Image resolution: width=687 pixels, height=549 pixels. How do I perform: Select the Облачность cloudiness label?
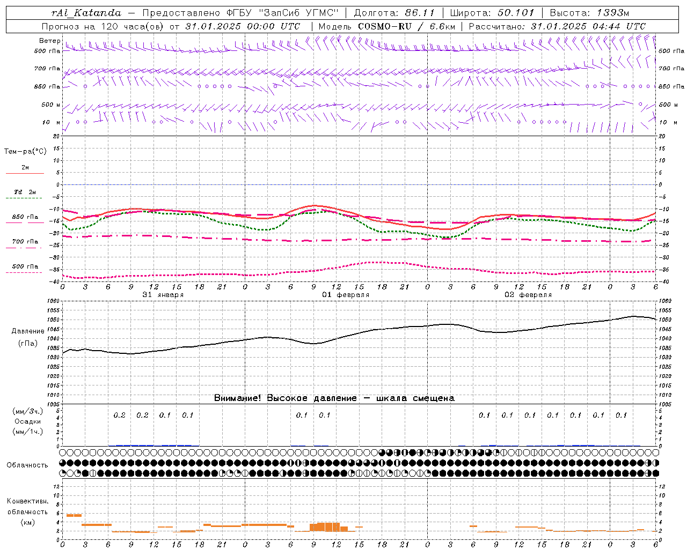click(x=27, y=465)
